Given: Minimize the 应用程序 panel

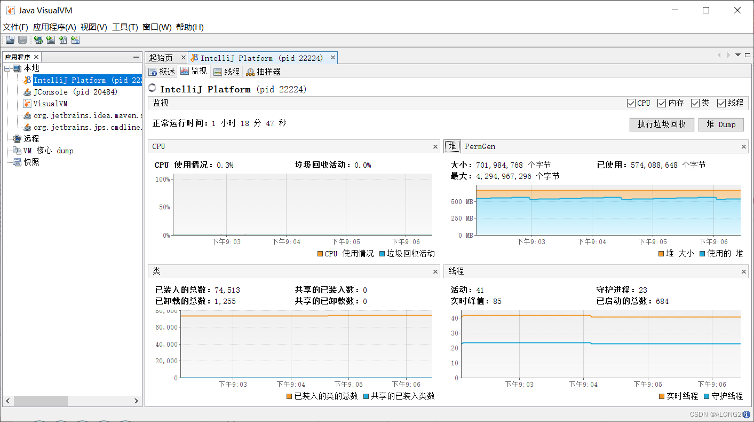Looking at the screenshot, I should (x=136, y=57).
